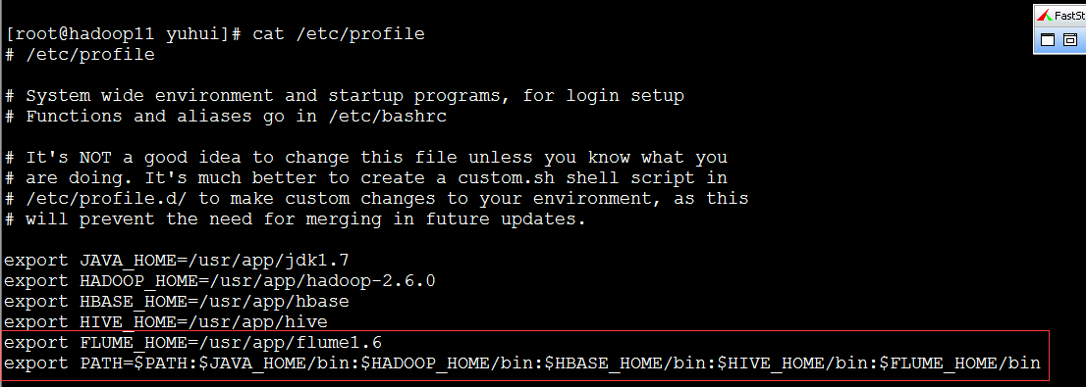Viewport: 1086px width, 387px height.
Task: Click the export FLUME_HOME line
Action: (x=193, y=343)
